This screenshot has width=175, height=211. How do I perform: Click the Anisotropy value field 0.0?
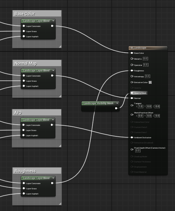147,76
